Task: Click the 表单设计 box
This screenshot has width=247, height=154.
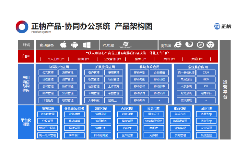Action: tap(74, 135)
